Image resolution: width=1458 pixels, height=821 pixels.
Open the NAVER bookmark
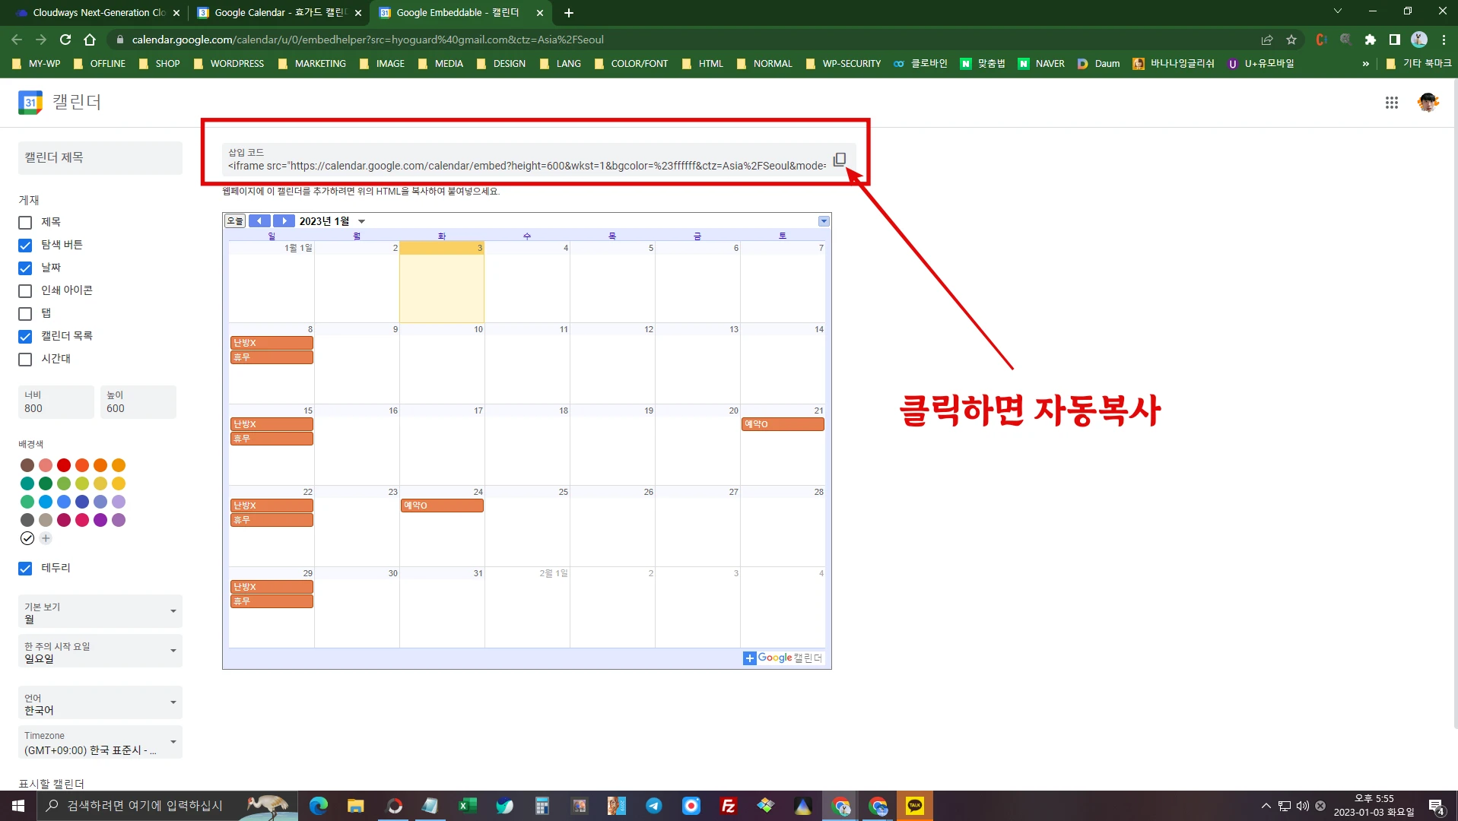coord(1042,64)
